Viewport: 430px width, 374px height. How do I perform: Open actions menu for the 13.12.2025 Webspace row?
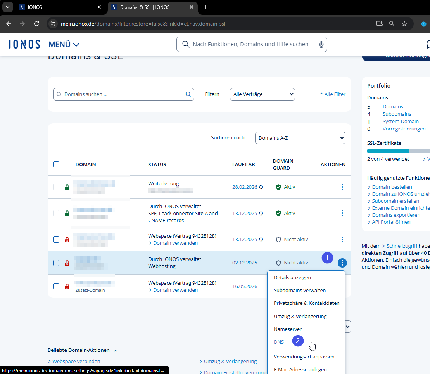click(342, 240)
